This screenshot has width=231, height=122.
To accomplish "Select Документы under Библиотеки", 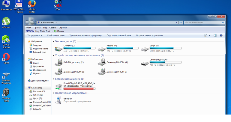I will [x=37, y=66].
